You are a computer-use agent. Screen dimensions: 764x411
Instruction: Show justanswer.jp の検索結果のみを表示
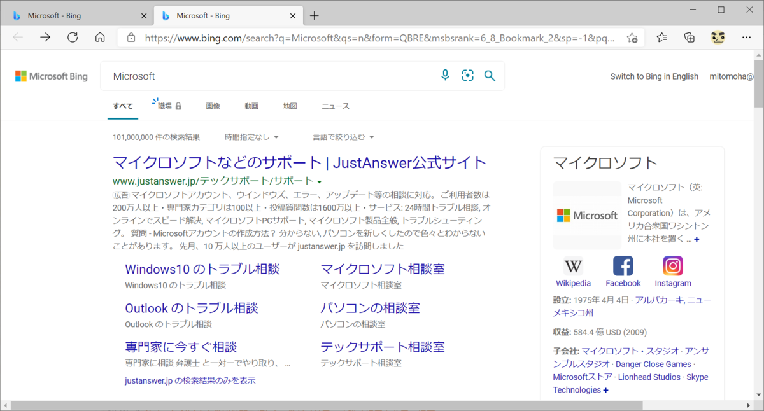(190, 380)
